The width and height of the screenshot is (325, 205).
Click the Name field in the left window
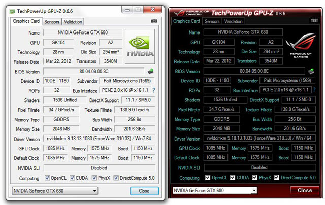[x=83, y=32]
